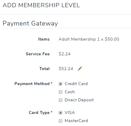Select Credit Card payment method
This screenshot has height=126, width=131.
61,84
